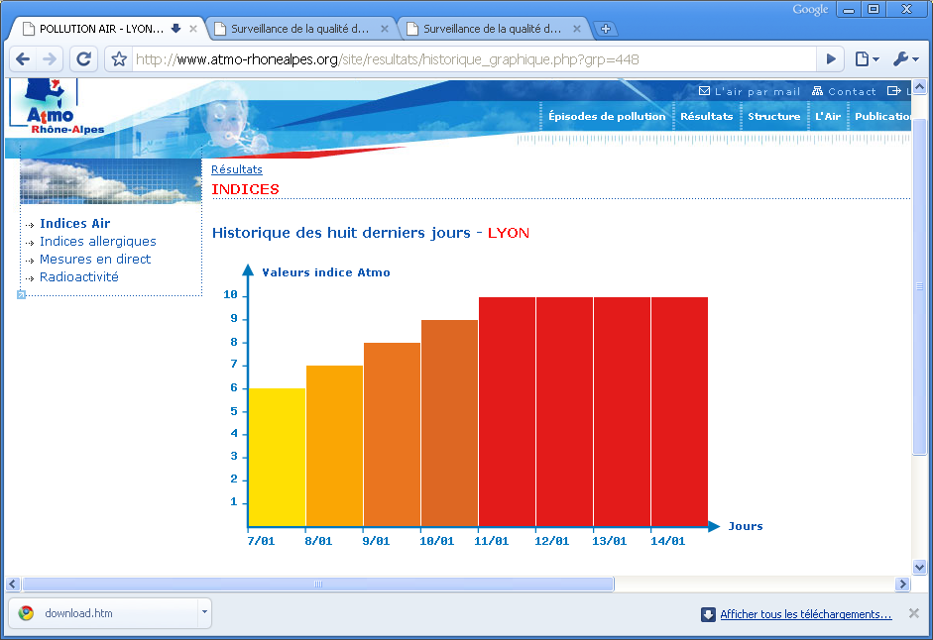Open the Épisodes de pollution menu
This screenshot has width=933, height=640.
607,116
